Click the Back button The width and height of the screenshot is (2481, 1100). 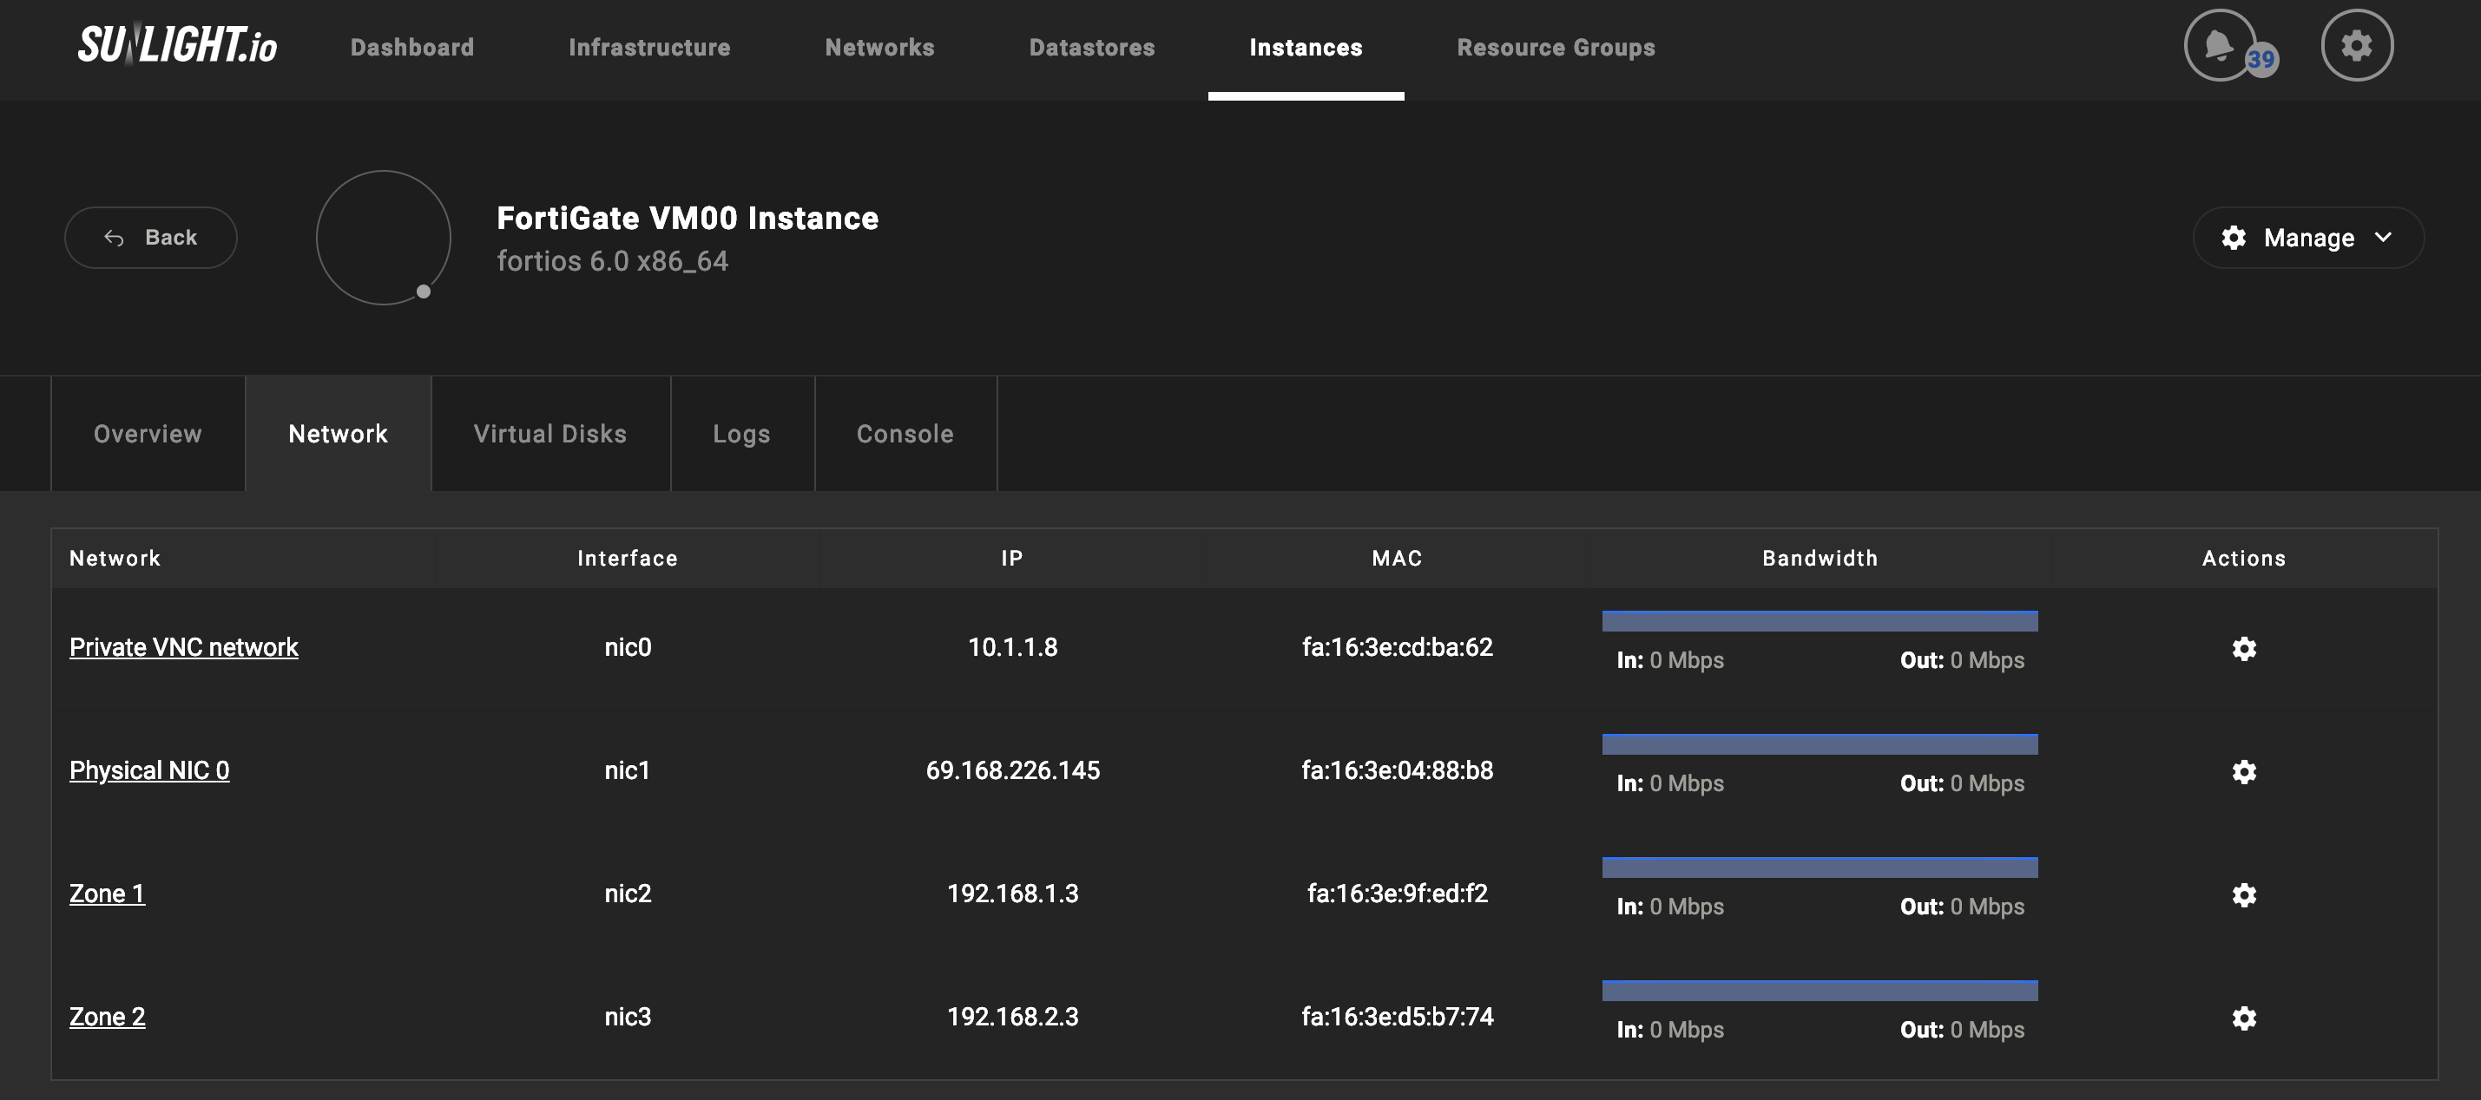(x=150, y=238)
